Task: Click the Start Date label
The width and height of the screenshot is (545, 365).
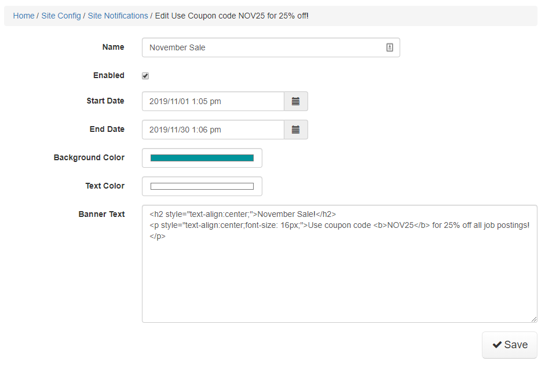Action: click(105, 101)
